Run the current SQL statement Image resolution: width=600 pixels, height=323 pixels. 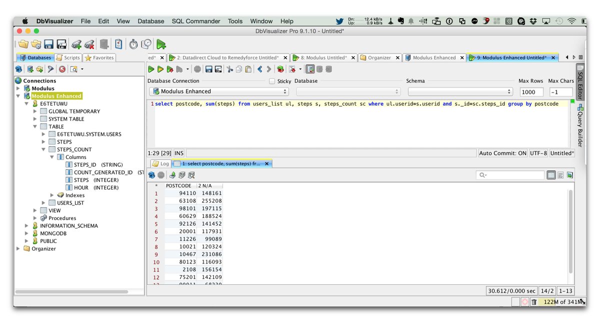pos(150,69)
